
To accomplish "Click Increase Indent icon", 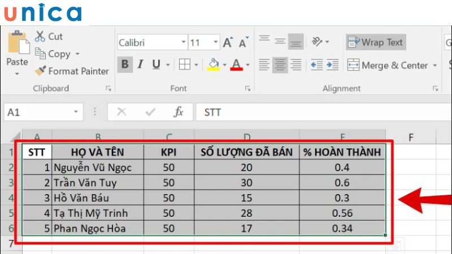I will (x=332, y=65).
